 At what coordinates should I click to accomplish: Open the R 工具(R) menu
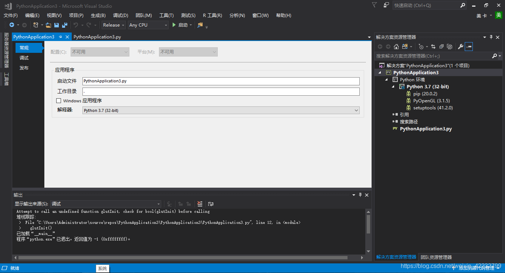coord(213,16)
